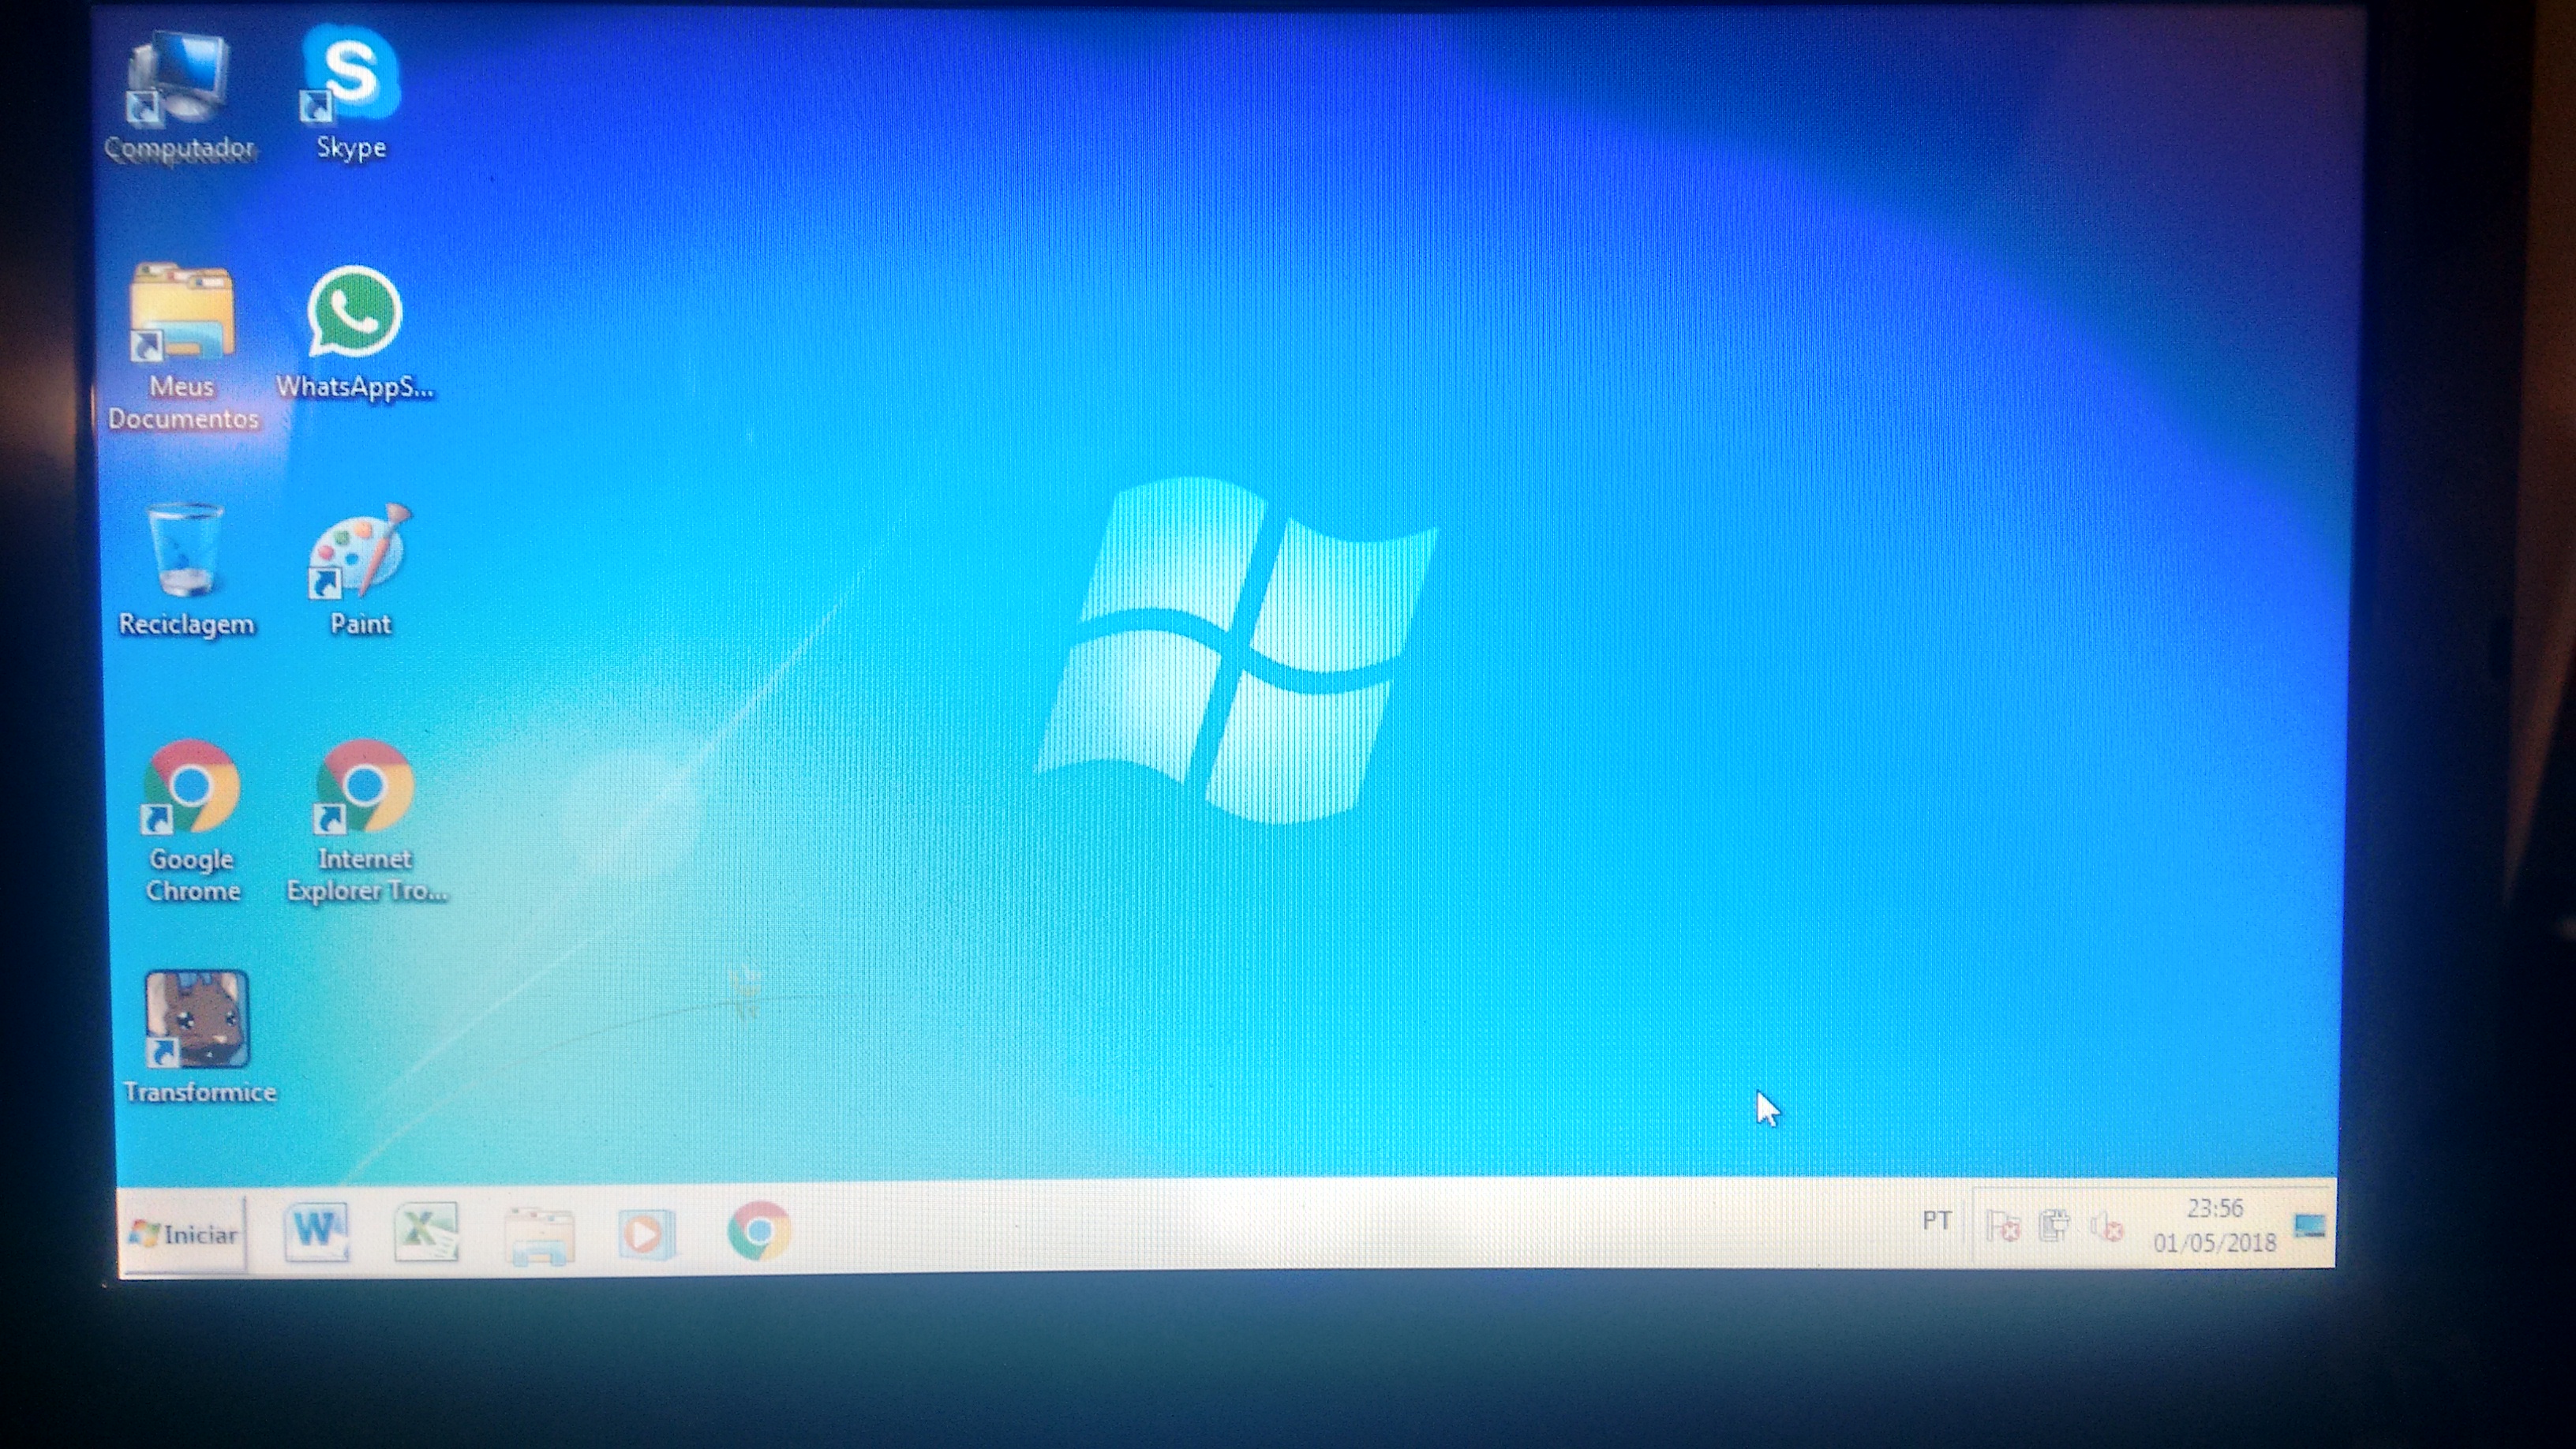Click the PT language indicator
The image size is (2576, 1449).
click(x=1936, y=1221)
